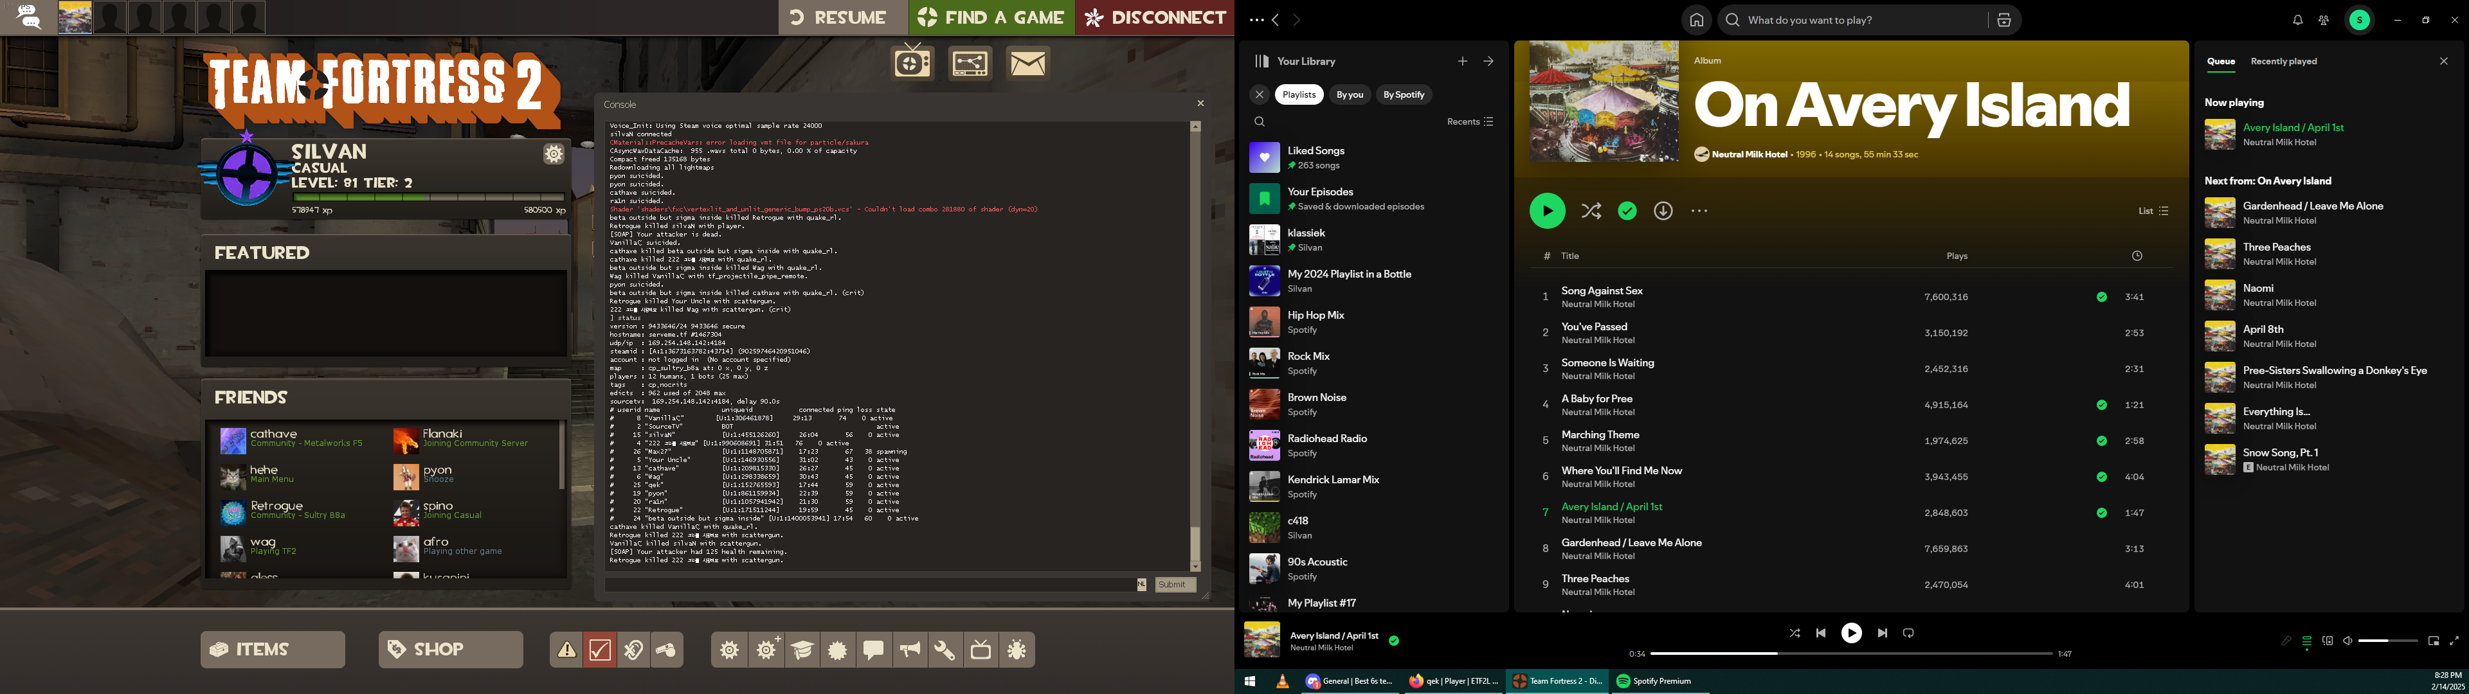The image size is (2469, 694).
Task: Open the bug report beetle icon
Action: (1017, 650)
